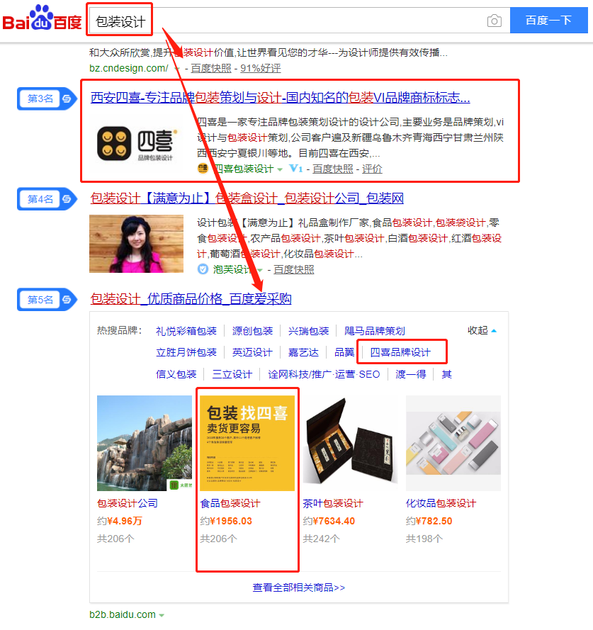Click price 约¥7634.40
The height and width of the screenshot is (630, 593).
click(329, 521)
